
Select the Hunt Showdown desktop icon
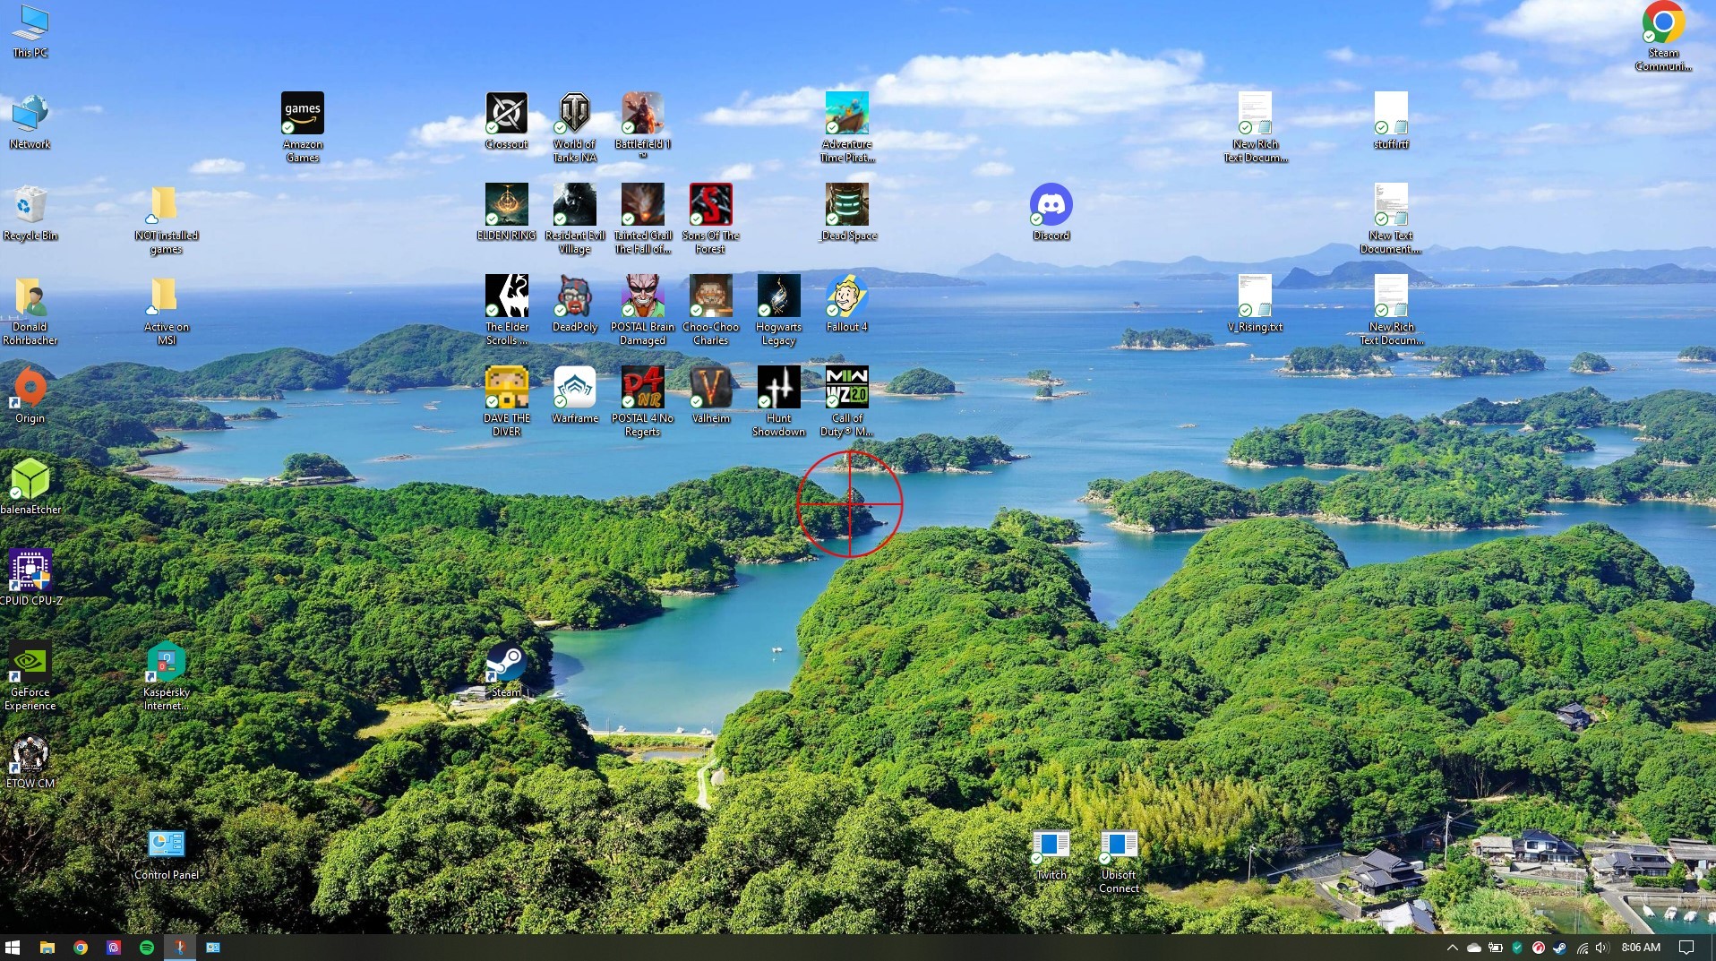(x=778, y=388)
